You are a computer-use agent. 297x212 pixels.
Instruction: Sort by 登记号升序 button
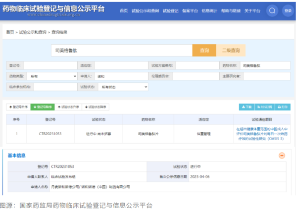18,107
